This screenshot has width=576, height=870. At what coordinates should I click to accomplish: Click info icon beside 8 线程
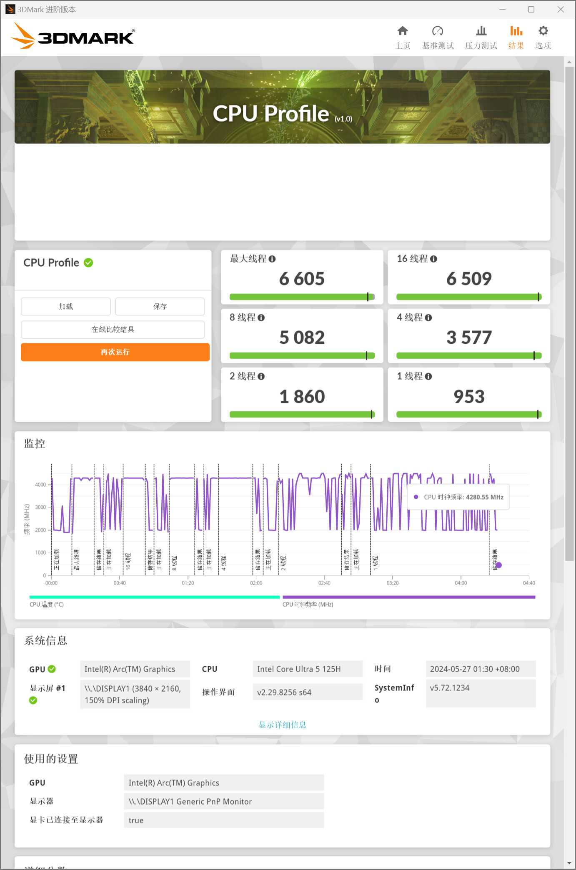(261, 318)
